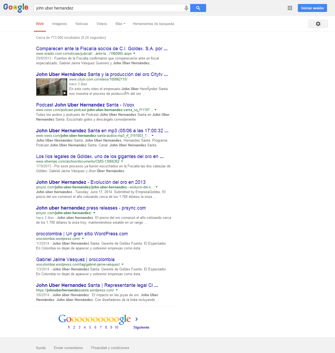The width and height of the screenshot is (335, 353).
Task: Expand arrow next to wradio.com.co URL
Action: pyautogui.click(x=134, y=53)
